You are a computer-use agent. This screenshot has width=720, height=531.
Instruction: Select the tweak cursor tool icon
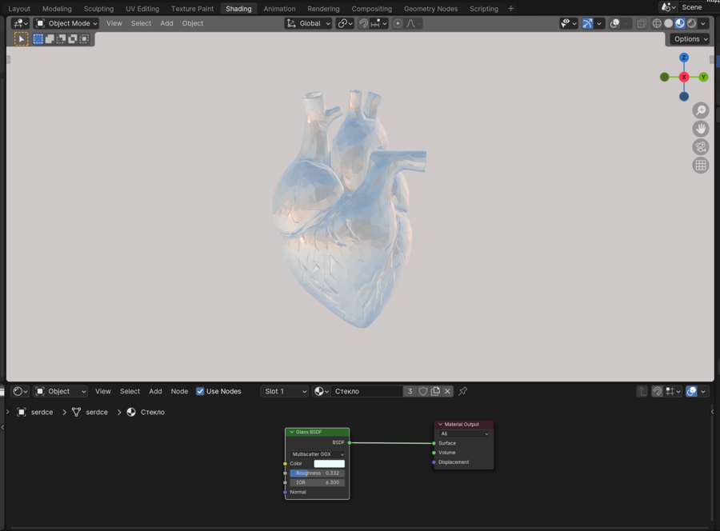tap(22, 38)
